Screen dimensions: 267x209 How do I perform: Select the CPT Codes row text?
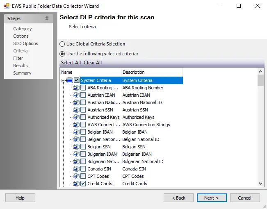click(98, 176)
